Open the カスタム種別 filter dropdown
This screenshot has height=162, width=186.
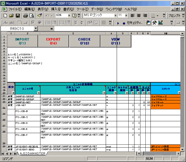[x=127, y=93]
